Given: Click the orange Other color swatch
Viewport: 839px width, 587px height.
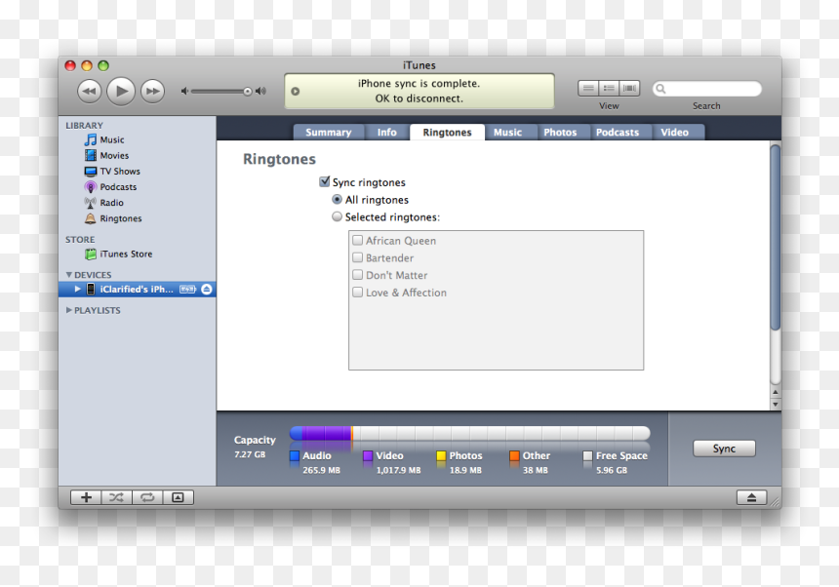Looking at the screenshot, I should tap(514, 456).
